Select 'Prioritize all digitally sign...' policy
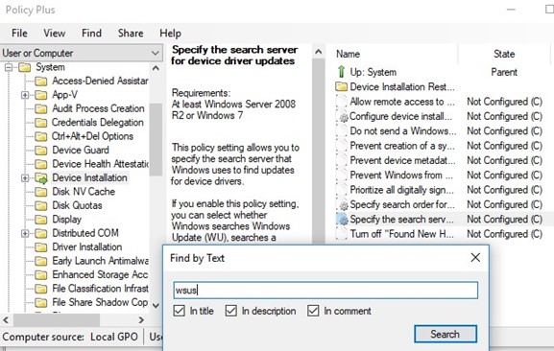The height and width of the screenshot is (351, 554). [x=401, y=190]
